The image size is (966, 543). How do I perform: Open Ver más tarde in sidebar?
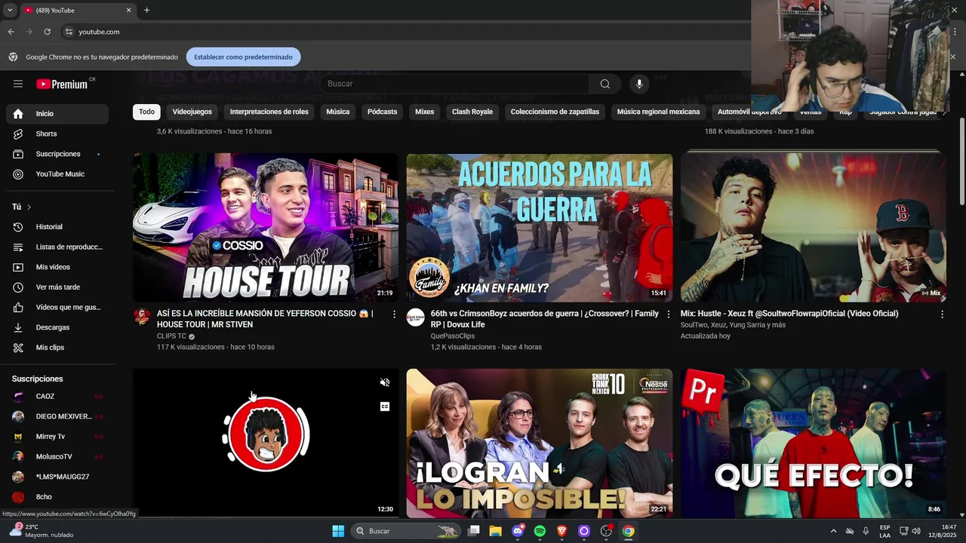click(x=57, y=287)
